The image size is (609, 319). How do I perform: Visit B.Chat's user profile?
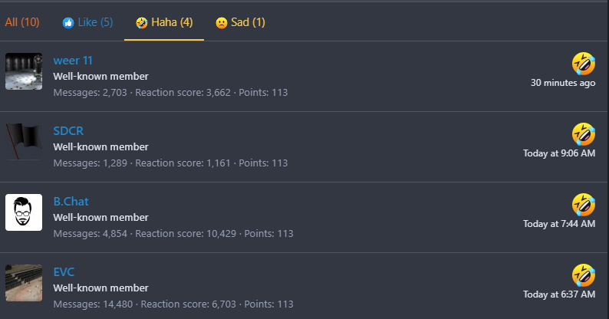(71, 202)
